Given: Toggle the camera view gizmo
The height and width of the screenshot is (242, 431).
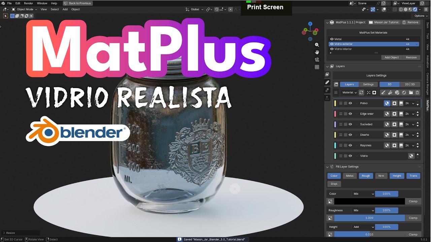Looking at the screenshot, I should pos(317,59).
